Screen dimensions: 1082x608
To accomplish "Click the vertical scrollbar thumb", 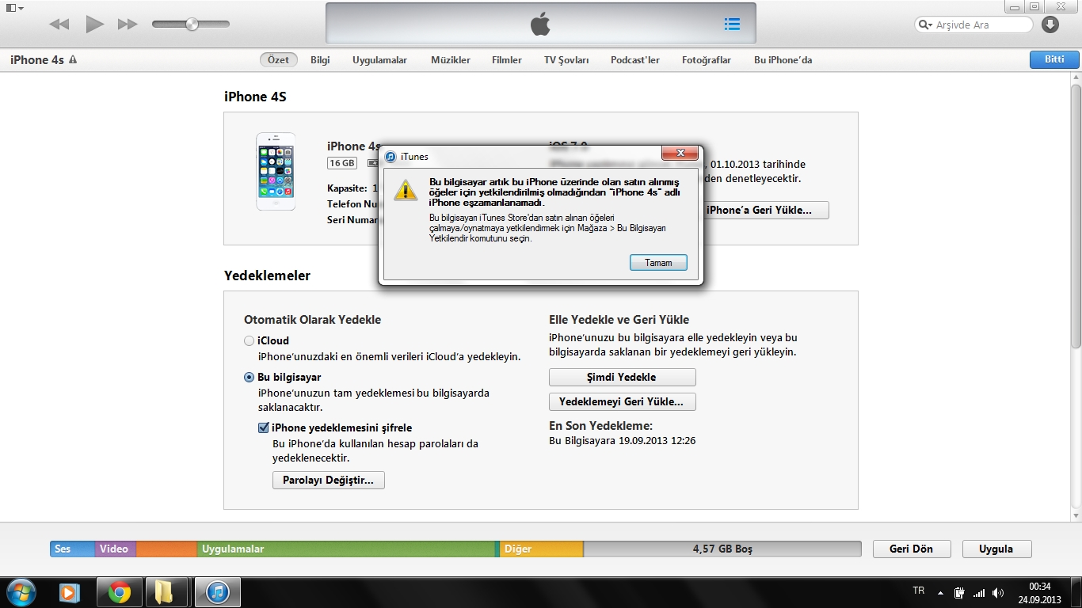I will [x=1076, y=218].
